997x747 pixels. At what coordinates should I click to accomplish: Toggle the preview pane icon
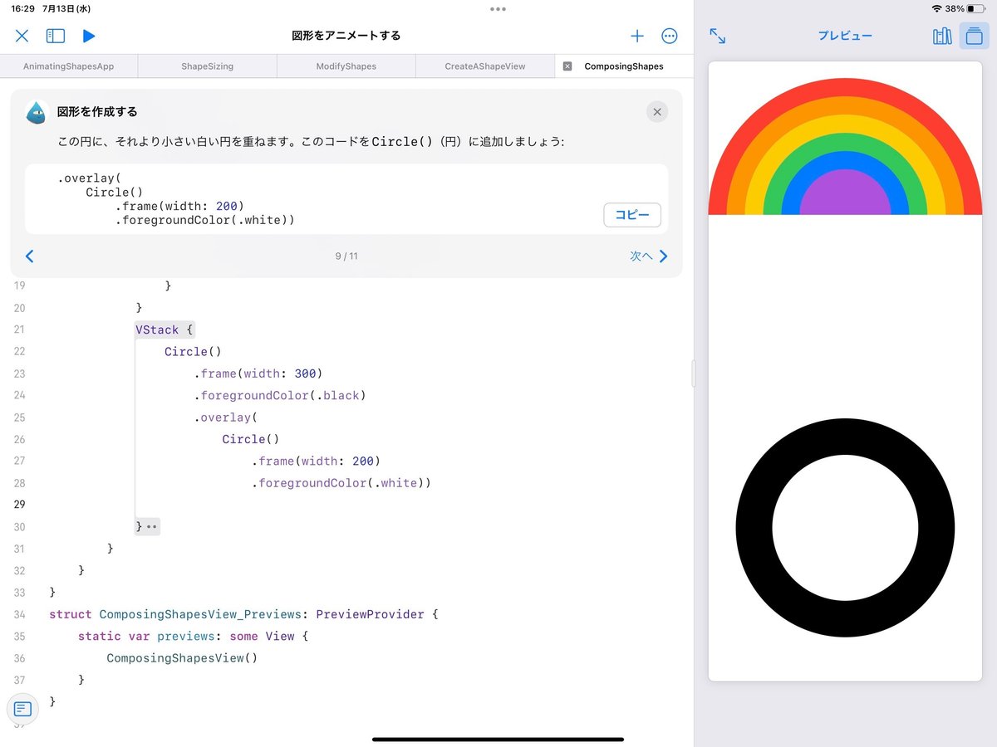click(975, 36)
